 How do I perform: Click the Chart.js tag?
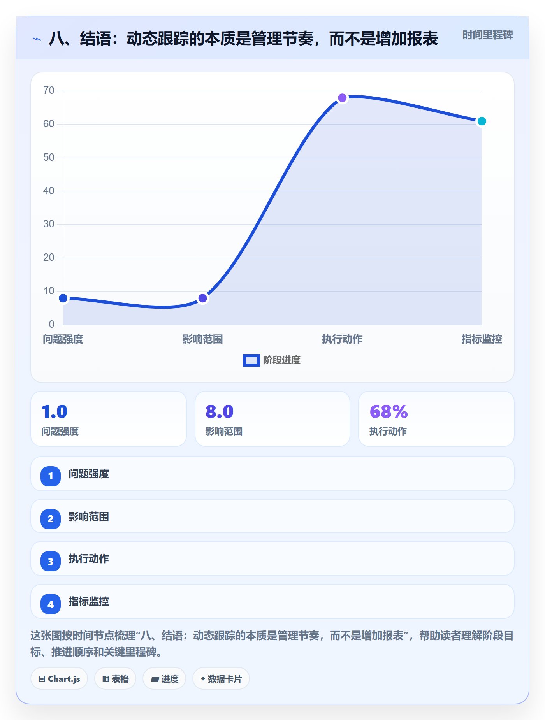(59, 679)
